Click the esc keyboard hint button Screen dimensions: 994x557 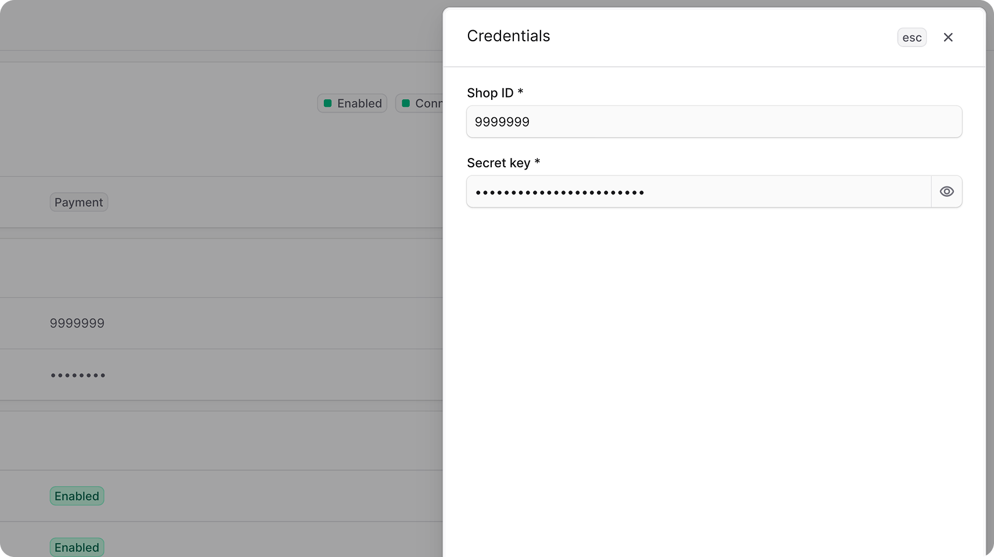click(912, 37)
